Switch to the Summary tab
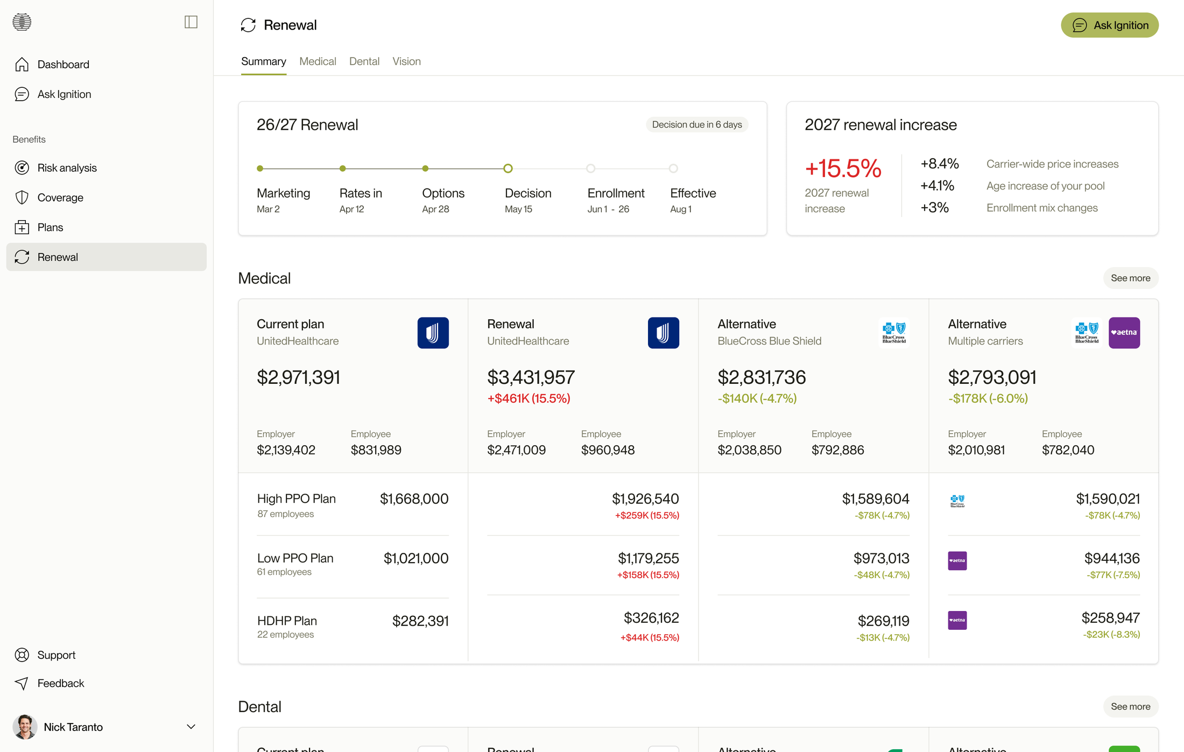 (x=264, y=61)
